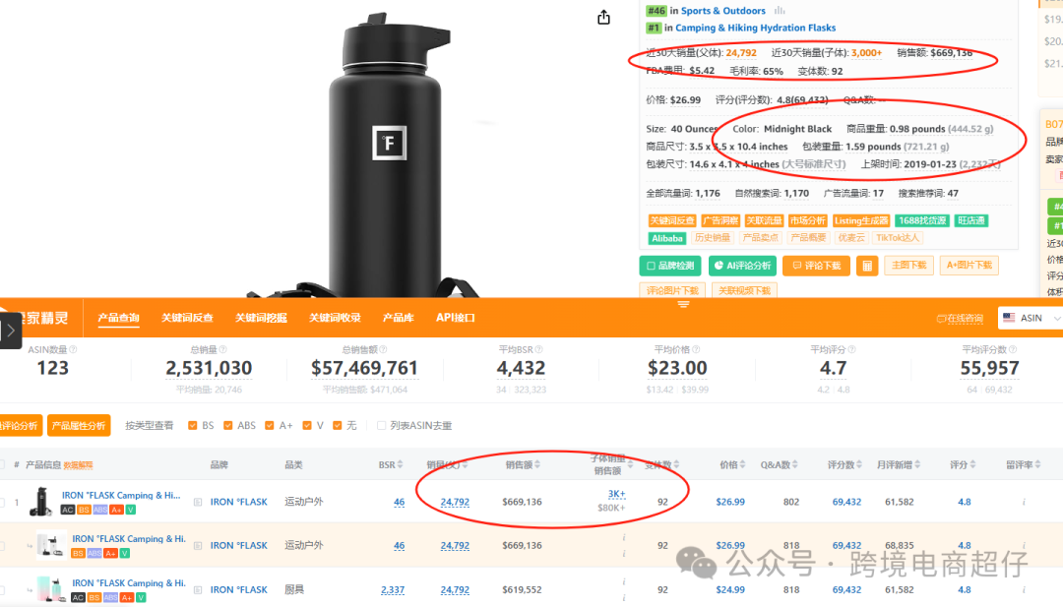Switch to the 关键词挖掘 tab
This screenshot has width=1063, height=607.
[x=261, y=318]
